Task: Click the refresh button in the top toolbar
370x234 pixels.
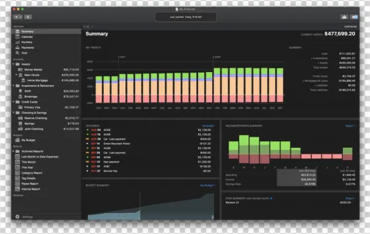Action: [28, 17]
